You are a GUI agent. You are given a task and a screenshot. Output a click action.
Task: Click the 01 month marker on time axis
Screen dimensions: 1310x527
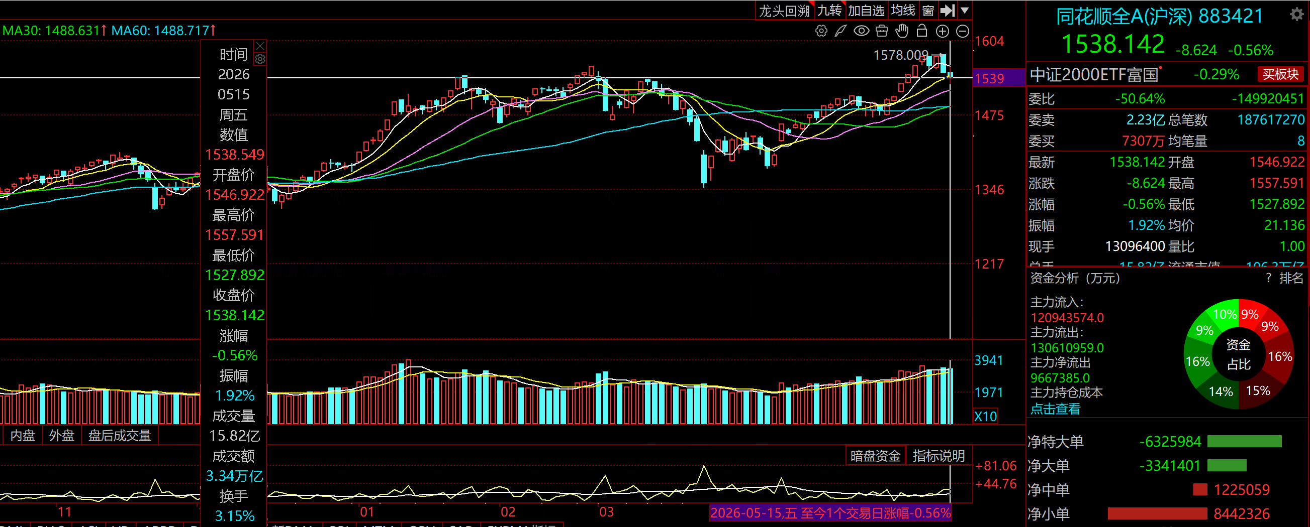pos(366,512)
